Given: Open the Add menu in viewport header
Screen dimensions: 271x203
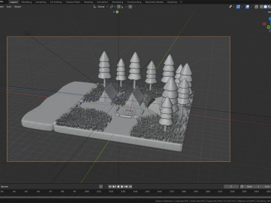Looking at the screenshot, I should click(x=9, y=7).
